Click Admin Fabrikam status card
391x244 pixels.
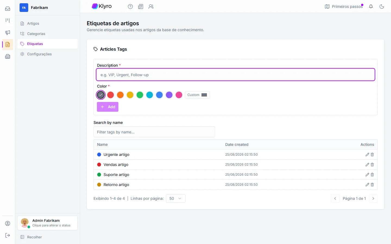tap(48, 223)
